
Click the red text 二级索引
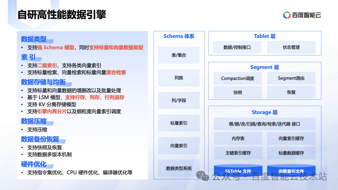point(47,65)
